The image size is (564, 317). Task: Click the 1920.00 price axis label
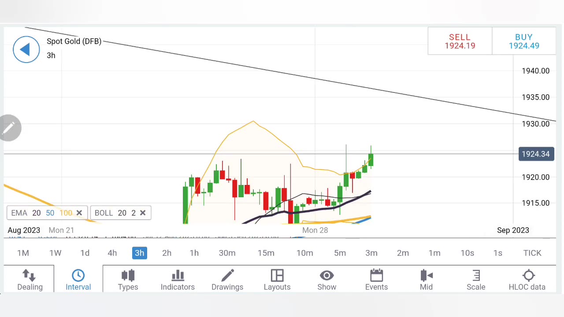pos(535,177)
